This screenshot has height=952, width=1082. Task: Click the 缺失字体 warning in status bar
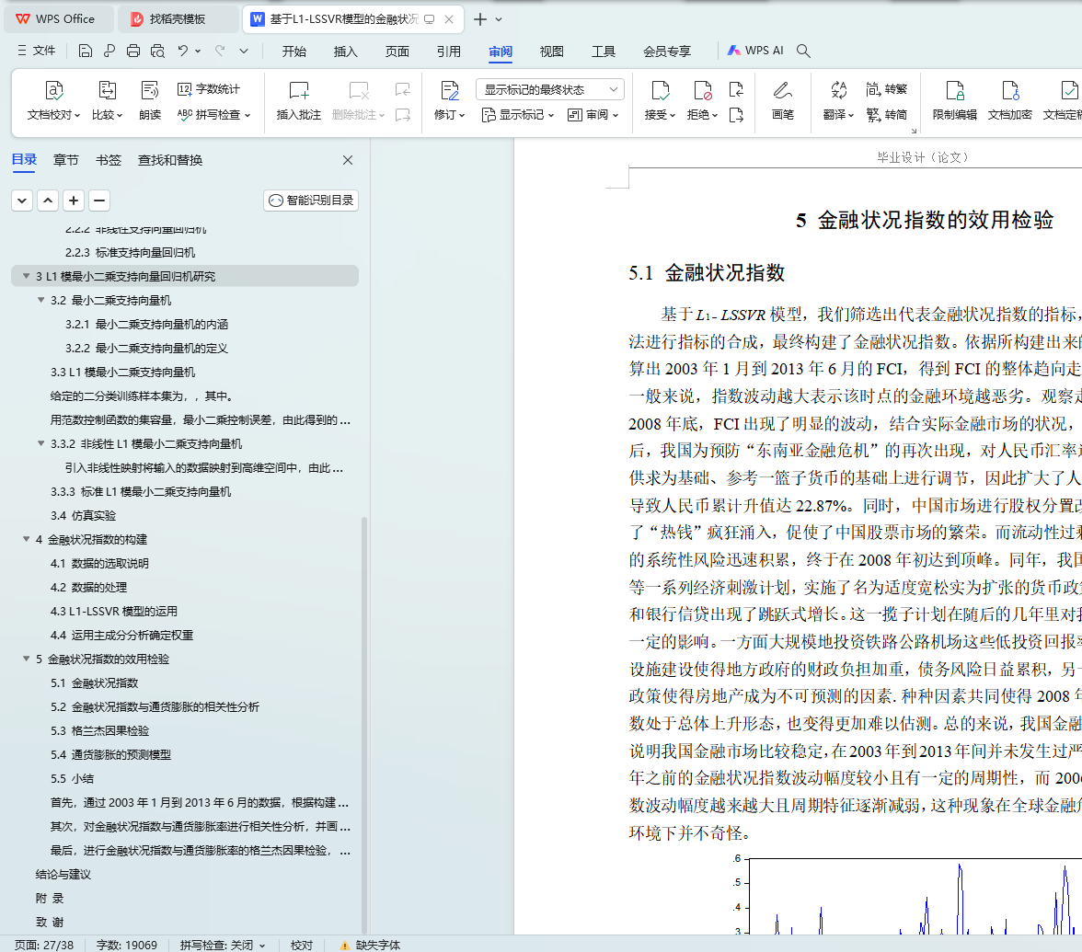click(x=370, y=945)
